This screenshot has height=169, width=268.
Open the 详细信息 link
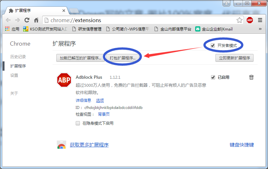pos(83,100)
